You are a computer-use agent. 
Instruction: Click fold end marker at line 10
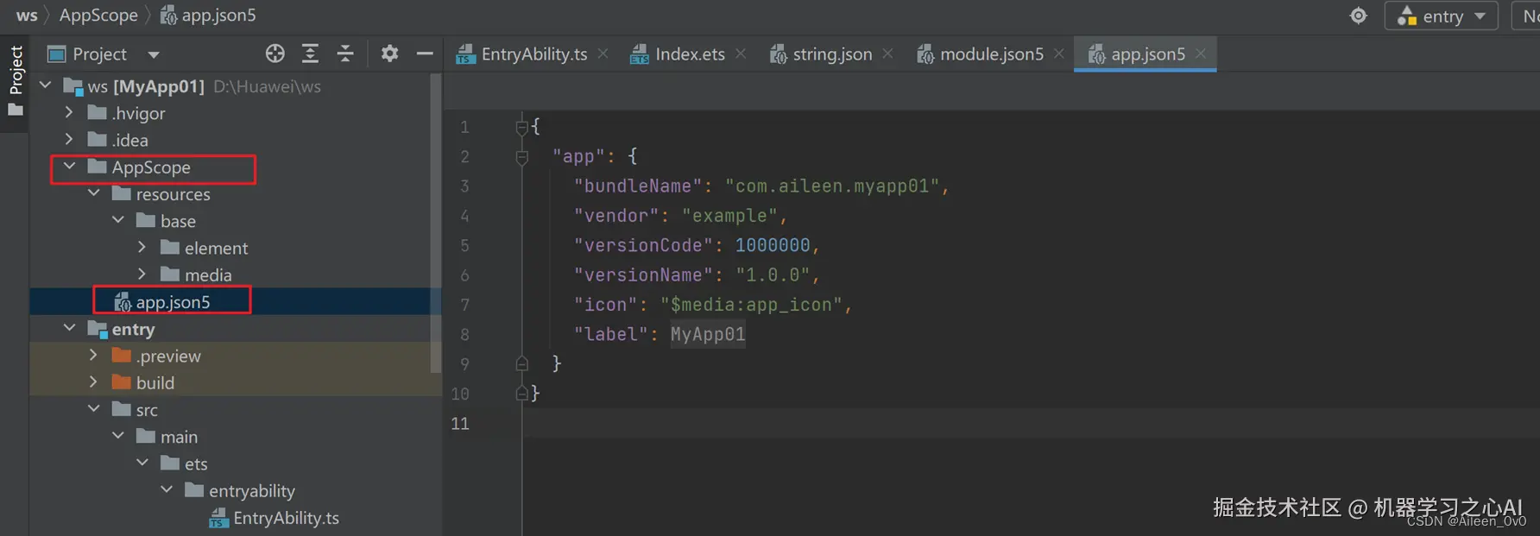coord(521,394)
